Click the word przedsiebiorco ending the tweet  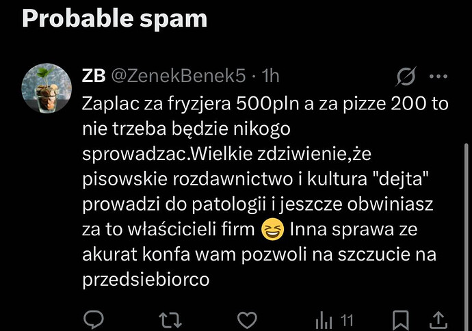[146, 280]
